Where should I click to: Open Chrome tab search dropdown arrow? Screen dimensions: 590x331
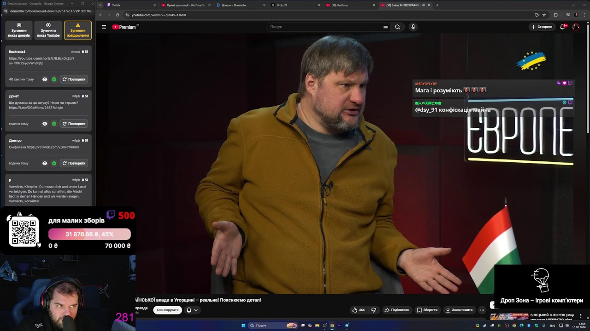tap(100, 5)
